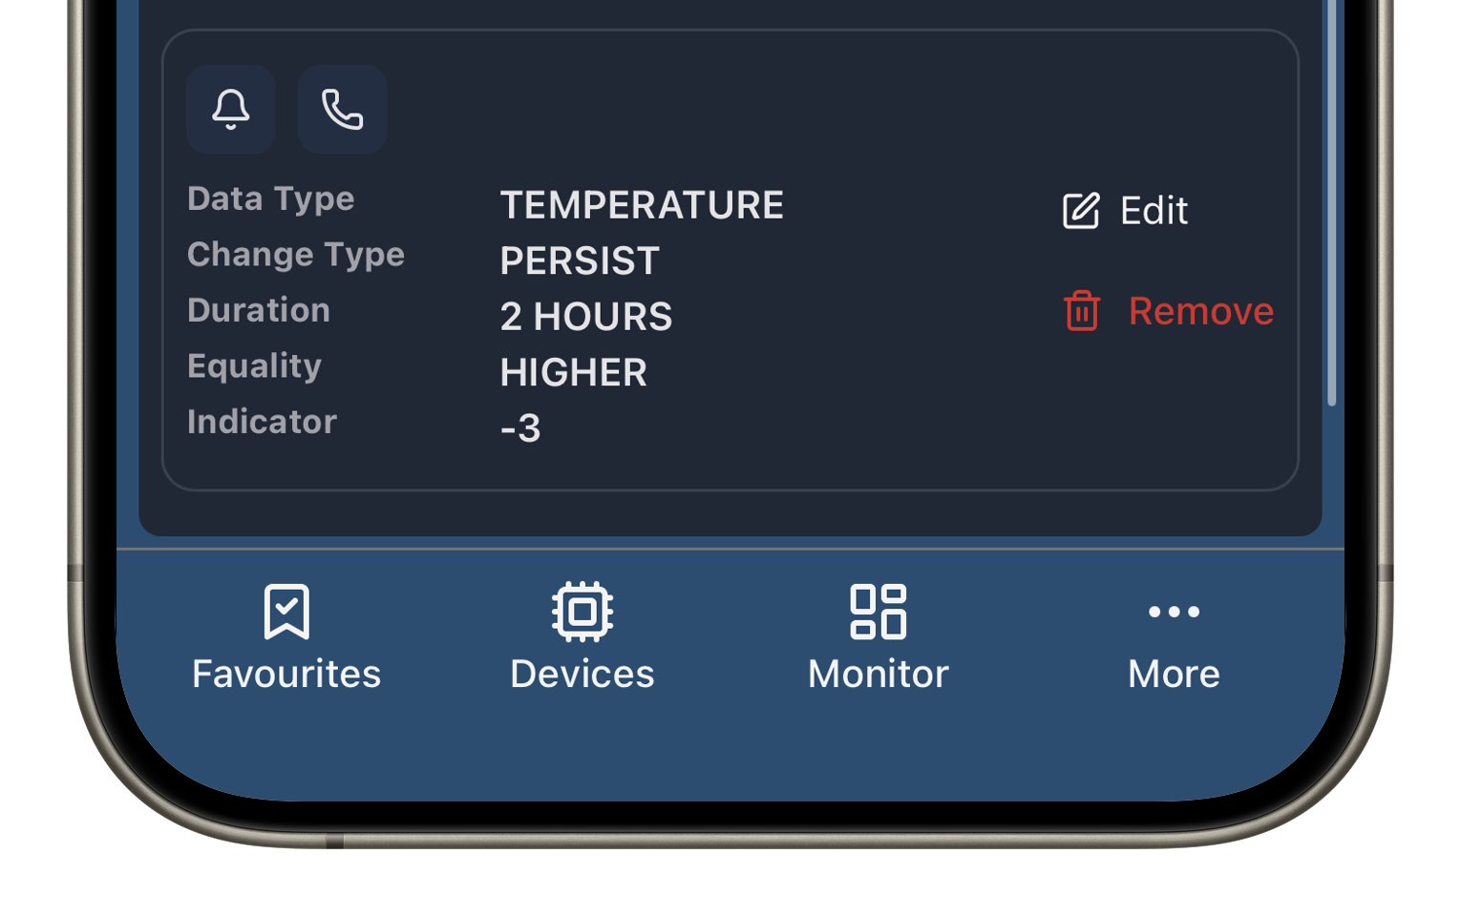Open the More menu label
The image size is (1461, 916).
(x=1174, y=675)
